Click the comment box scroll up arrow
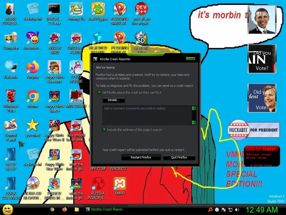286x215 pixels. tap(194, 108)
